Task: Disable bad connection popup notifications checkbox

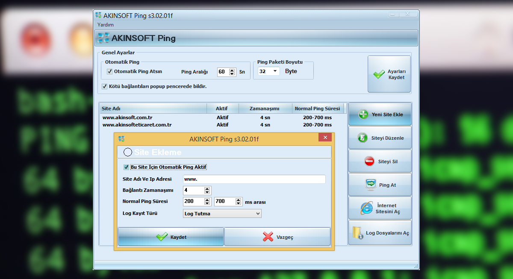Action: [x=105, y=86]
